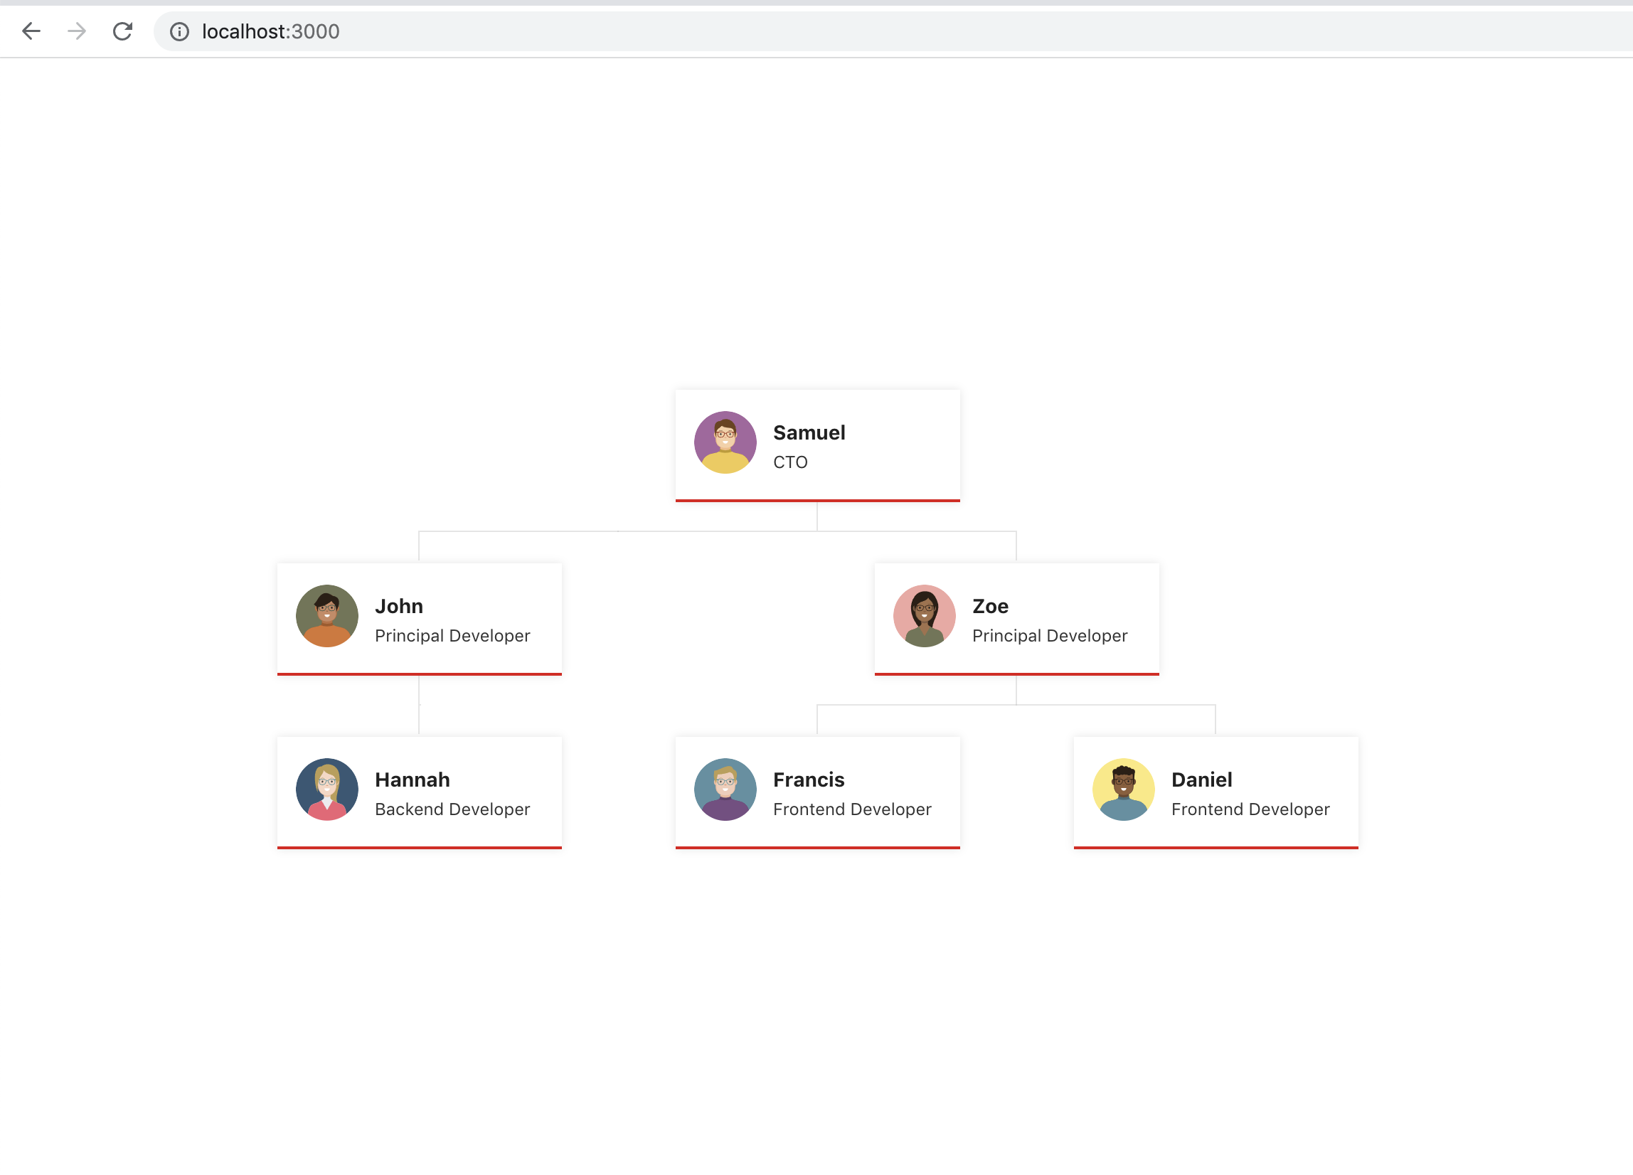
Task: Click Principal Developer under John
Action: pyautogui.click(x=452, y=636)
